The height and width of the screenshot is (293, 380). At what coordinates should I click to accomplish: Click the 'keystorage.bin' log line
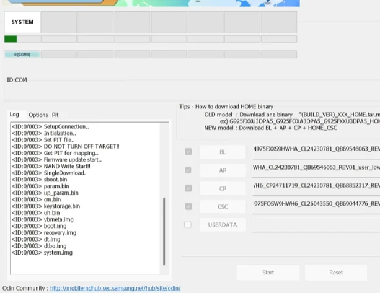point(46,206)
